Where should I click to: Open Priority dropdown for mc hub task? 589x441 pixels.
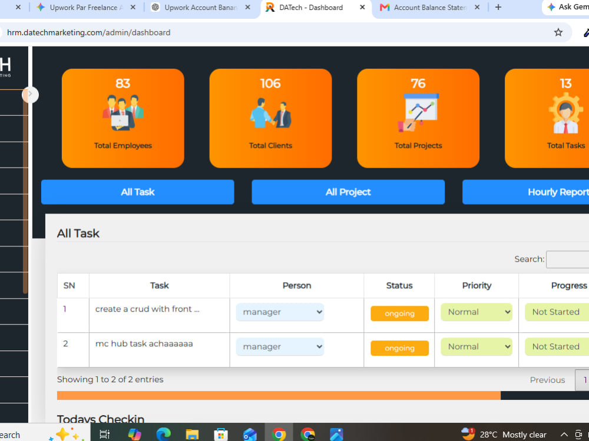pos(477,346)
